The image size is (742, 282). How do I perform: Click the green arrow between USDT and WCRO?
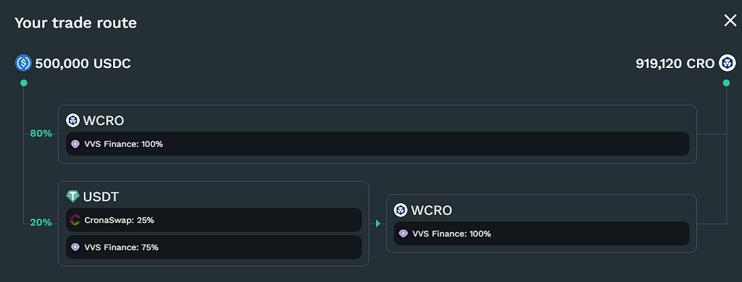[378, 223]
